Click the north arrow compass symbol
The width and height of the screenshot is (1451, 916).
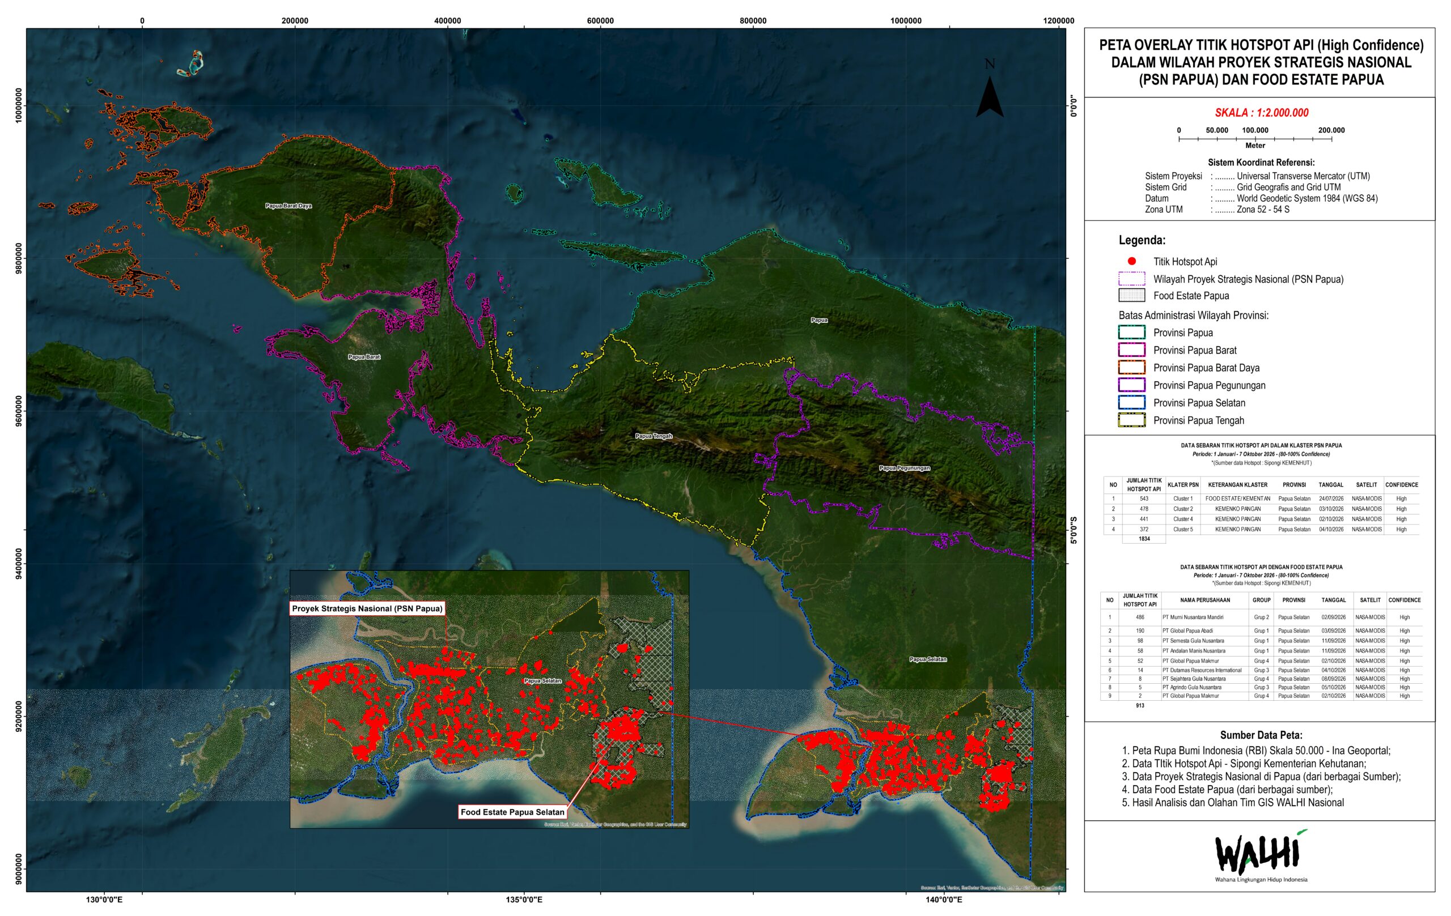(x=990, y=88)
